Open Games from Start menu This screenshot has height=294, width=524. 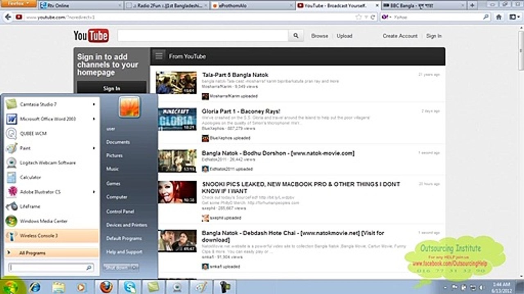(x=113, y=183)
